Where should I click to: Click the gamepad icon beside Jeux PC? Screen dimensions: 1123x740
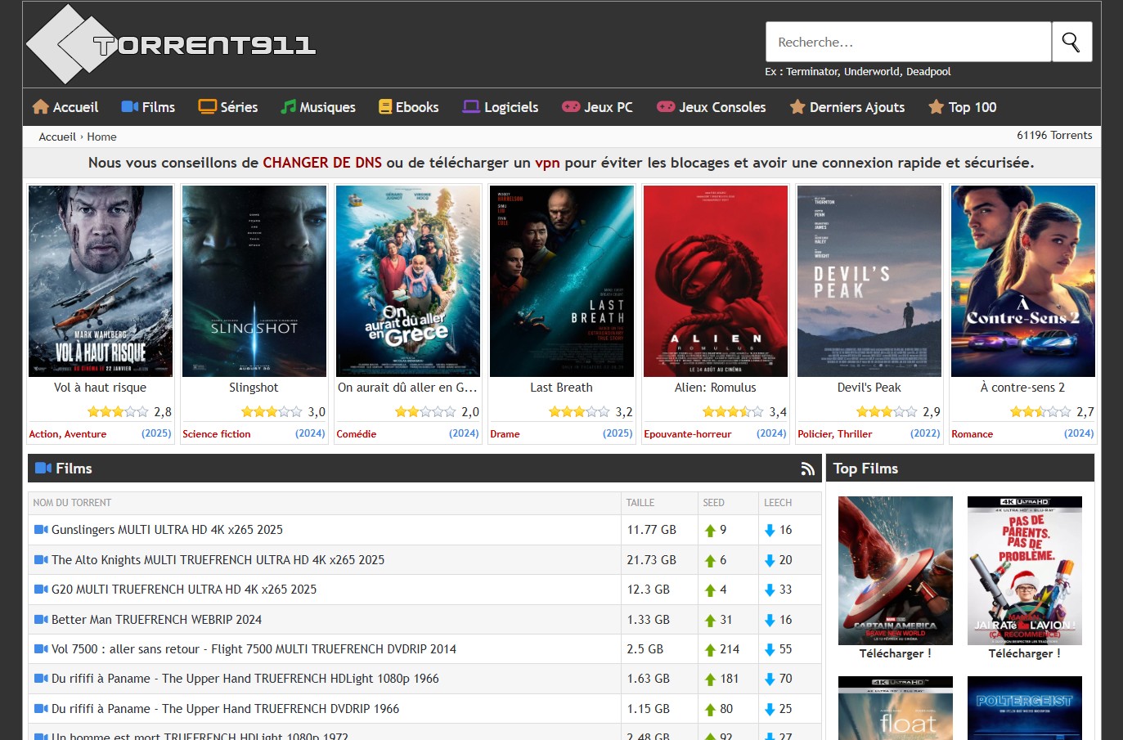[570, 107]
